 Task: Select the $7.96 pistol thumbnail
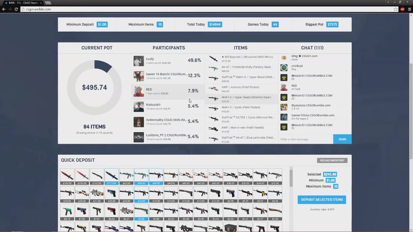pos(82,212)
